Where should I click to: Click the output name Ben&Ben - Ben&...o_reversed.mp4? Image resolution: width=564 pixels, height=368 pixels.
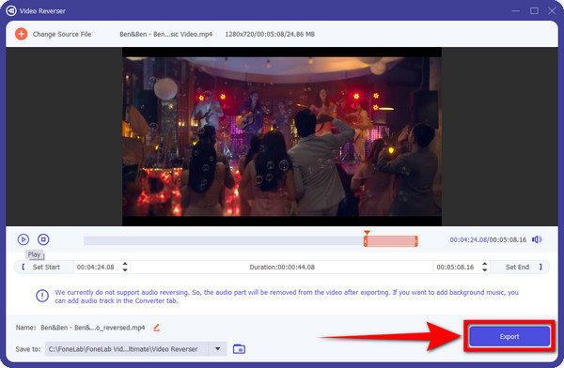pos(93,328)
